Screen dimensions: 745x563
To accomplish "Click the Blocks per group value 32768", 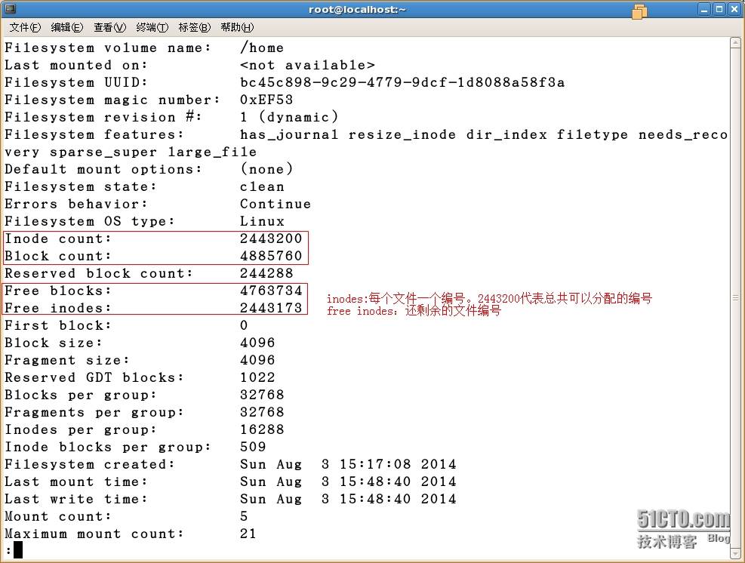I will coord(262,395).
